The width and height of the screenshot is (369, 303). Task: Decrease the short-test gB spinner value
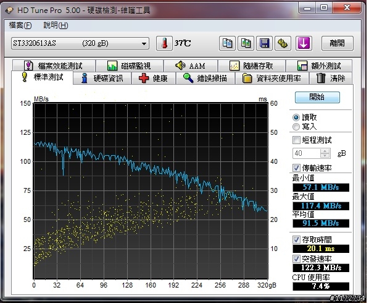tap(325, 155)
